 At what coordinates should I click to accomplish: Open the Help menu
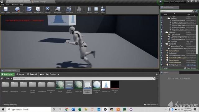click(22, 5)
